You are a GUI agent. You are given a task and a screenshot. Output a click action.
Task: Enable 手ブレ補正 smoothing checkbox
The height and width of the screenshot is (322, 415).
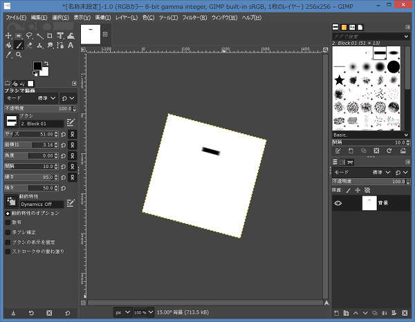click(8, 232)
